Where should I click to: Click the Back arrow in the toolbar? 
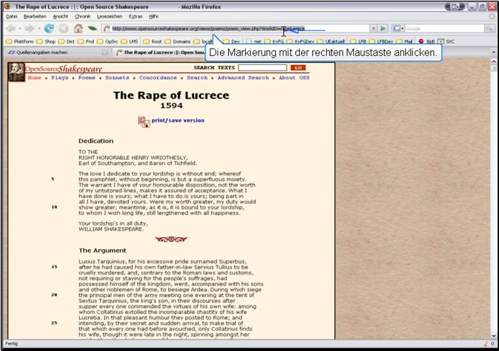click(x=11, y=28)
